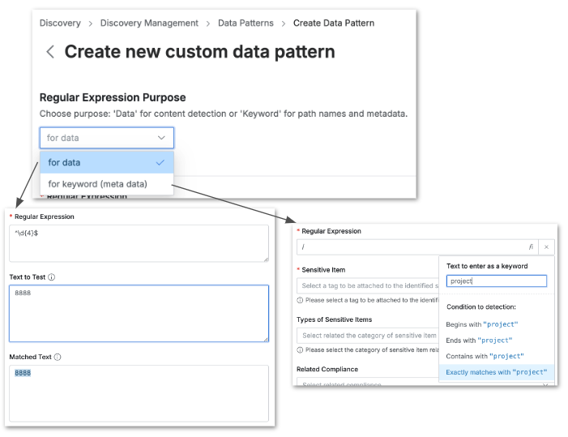Image resolution: width=568 pixels, height=437 pixels.
Task: Choose 'for keyword (meta data)' option
Action: [x=98, y=184]
